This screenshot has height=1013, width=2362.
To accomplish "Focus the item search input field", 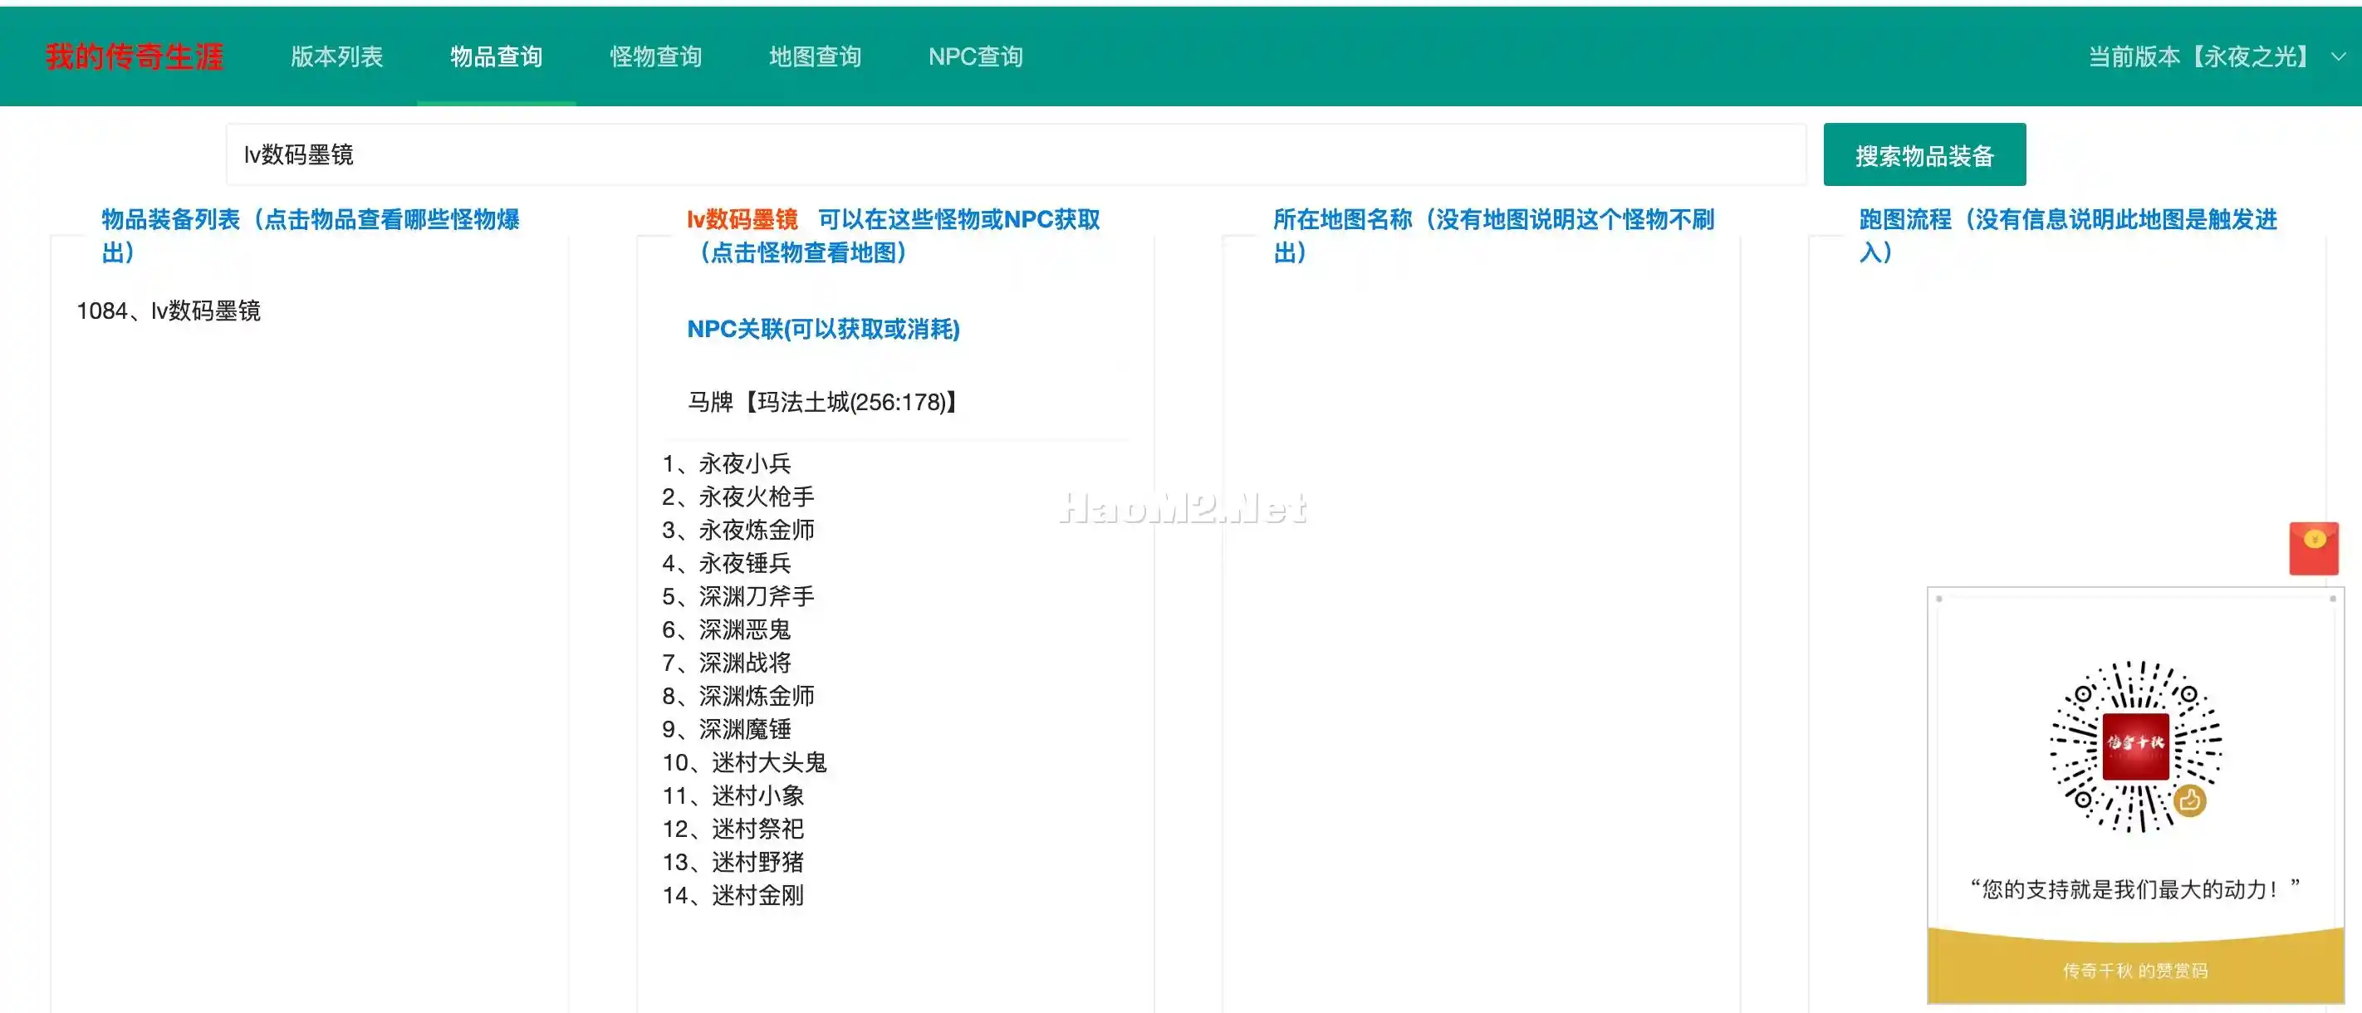I will pos(1016,154).
